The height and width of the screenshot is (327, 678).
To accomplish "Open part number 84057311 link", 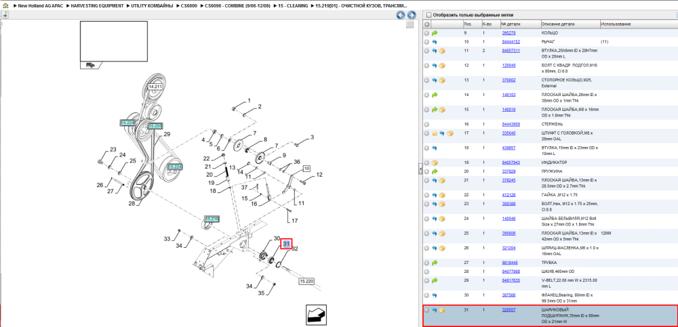I will tap(511, 51).
